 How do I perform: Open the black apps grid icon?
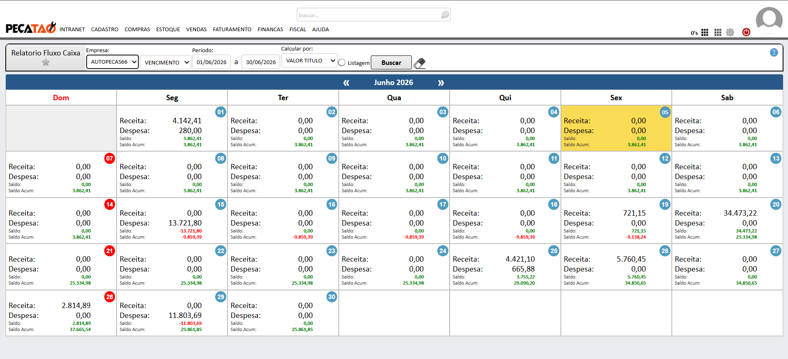(705, 32)
